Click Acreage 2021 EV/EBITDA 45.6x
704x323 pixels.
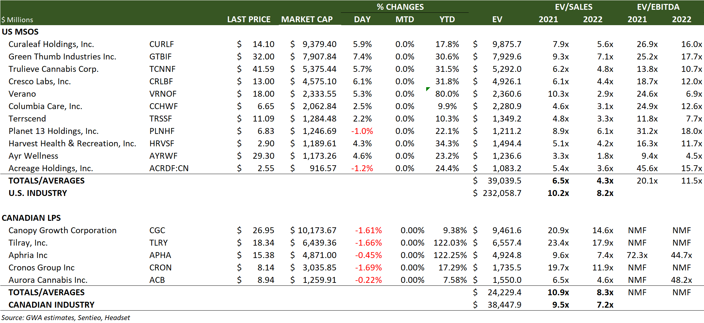coord(647,168)
